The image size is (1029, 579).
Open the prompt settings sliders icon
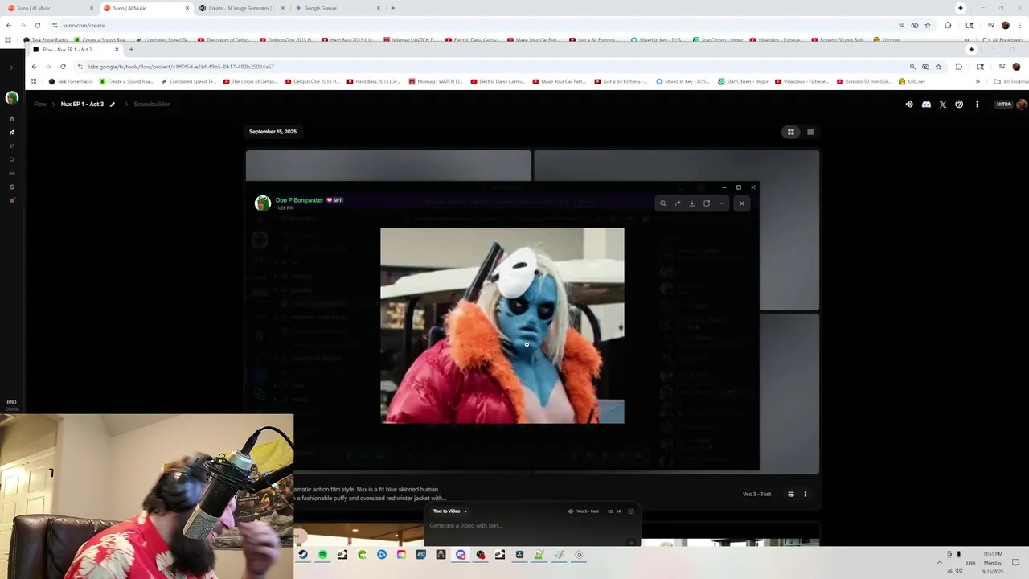(631, 511)
